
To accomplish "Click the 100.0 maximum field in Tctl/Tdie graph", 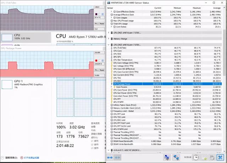I will 99,7.
